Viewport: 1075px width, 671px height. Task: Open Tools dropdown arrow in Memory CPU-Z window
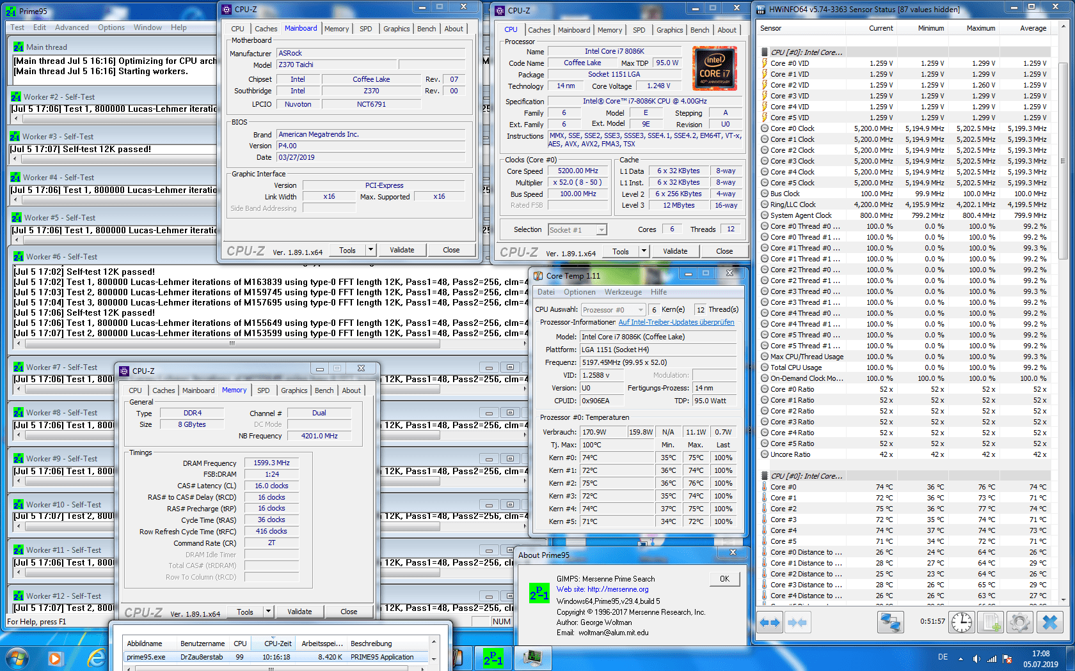click(x=268, y=612)
